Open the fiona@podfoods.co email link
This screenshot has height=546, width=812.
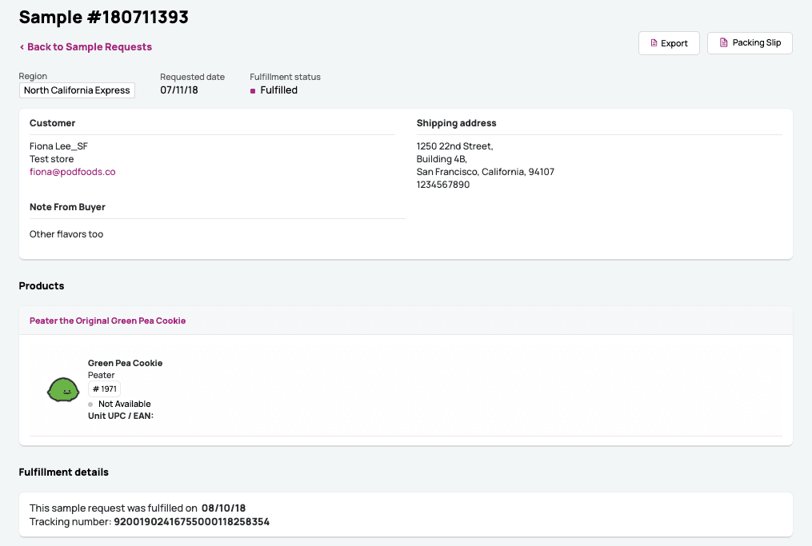[73, 172]
